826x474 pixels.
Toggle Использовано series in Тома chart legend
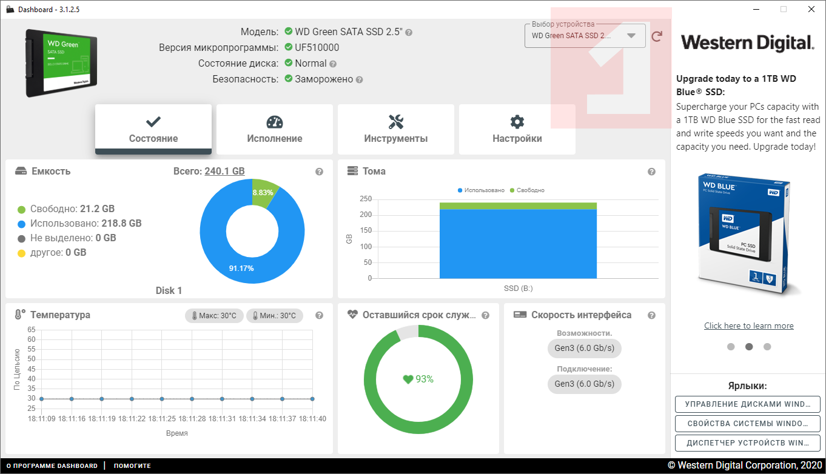(481, 190)
